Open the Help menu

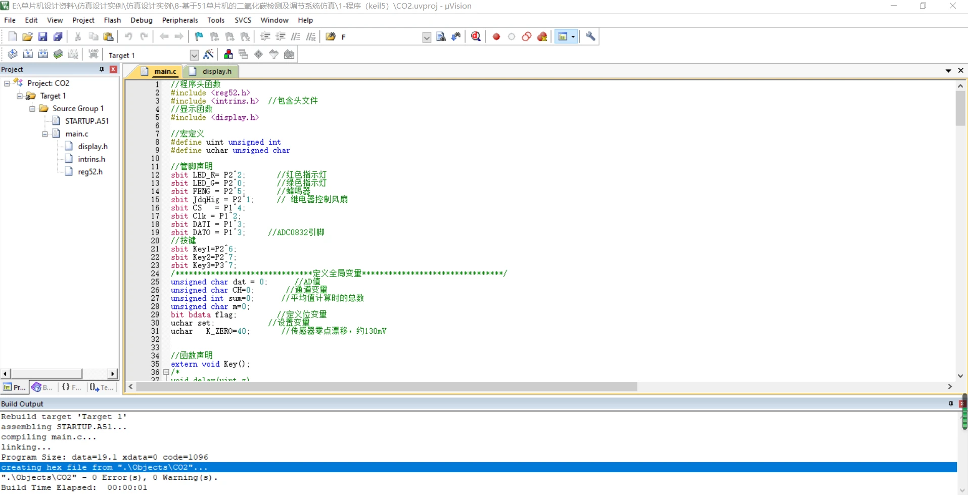(305, 20)
